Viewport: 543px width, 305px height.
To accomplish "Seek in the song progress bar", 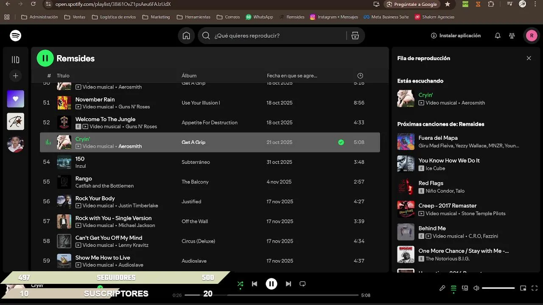I will (271, 295).
